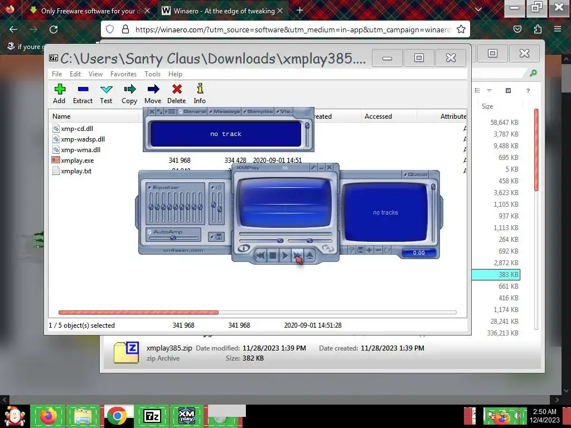Click the 7-Zip Extract toolbar button

83,94
